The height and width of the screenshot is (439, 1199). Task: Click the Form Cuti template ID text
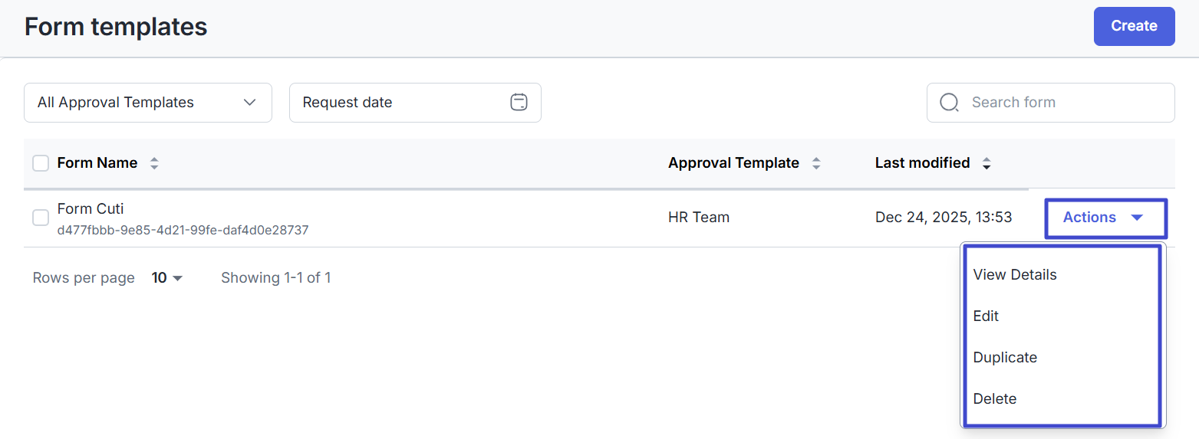(x=183, y=230)
